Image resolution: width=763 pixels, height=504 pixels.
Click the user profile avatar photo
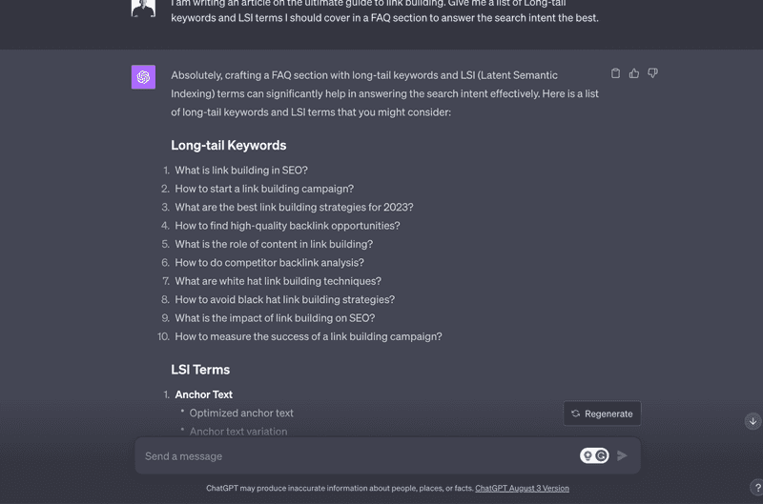[x=143, y=9]
